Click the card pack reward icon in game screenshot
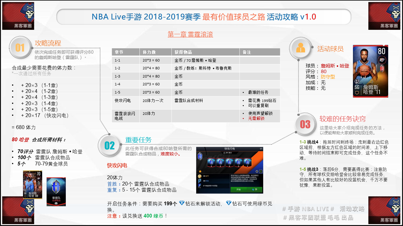 (x=200, y=186)
